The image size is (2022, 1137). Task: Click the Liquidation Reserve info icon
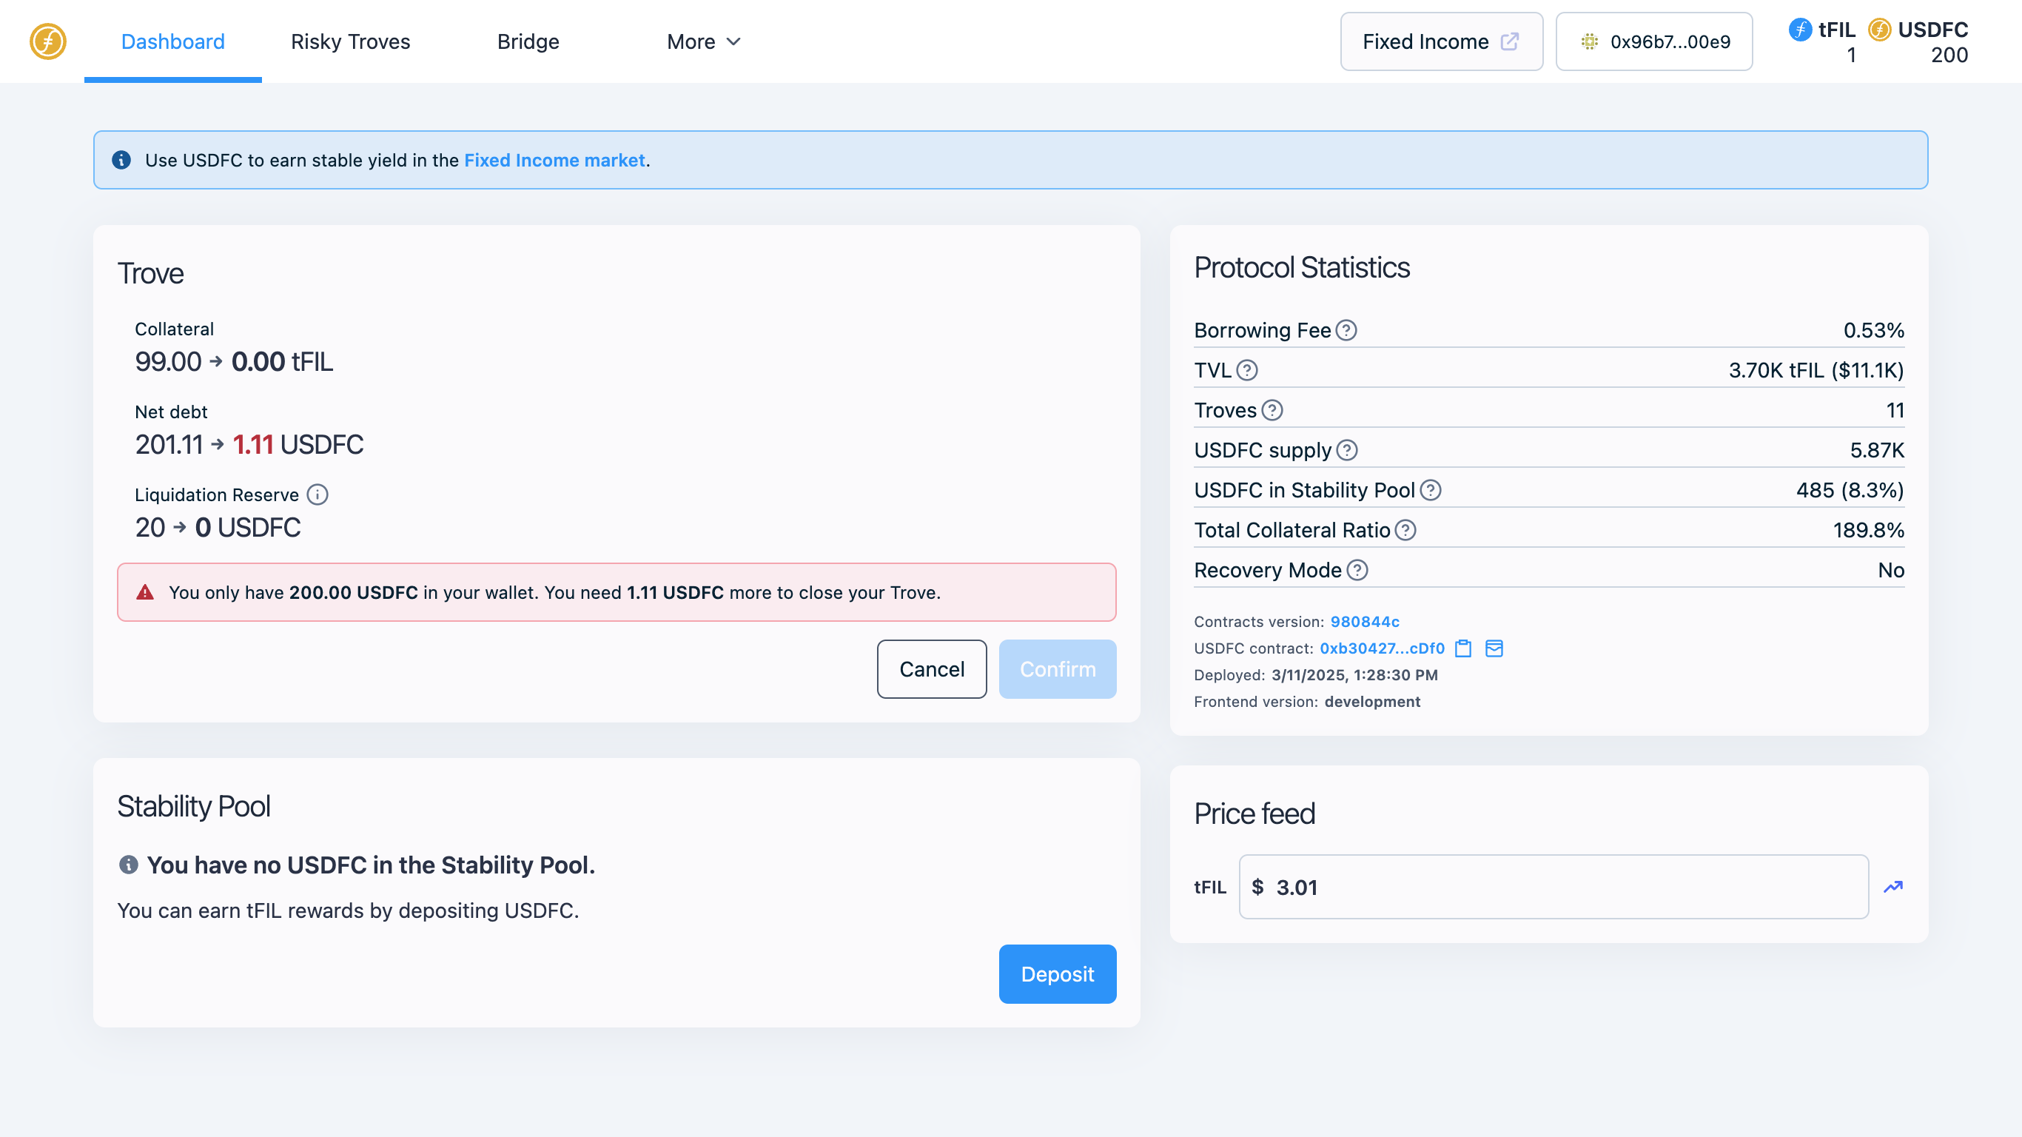point(317,494)
